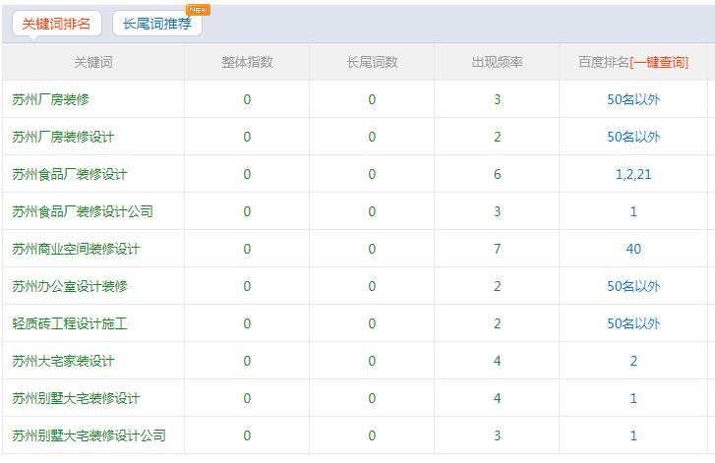This screenshot has width=715, height=463.
Task: Click frequency 2 in 轻质砖工程设计施工 row
Action: (497, 323)
